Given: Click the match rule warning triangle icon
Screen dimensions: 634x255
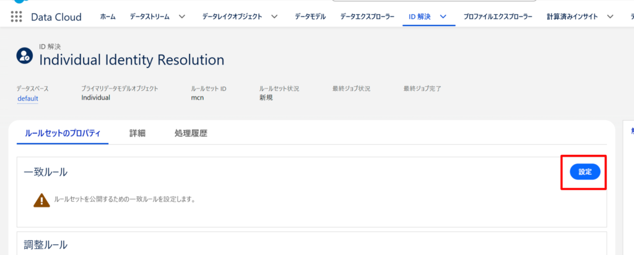Looking at the screenshot, I should pyautogui.click(x=41, y=200).
